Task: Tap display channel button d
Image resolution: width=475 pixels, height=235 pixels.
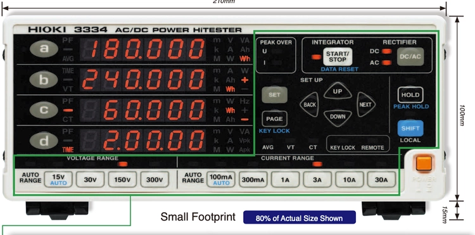Action: [44, 141]
